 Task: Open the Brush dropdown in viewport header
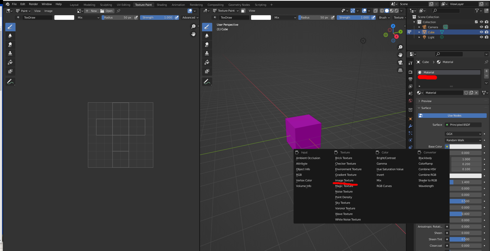coord(384,18)
